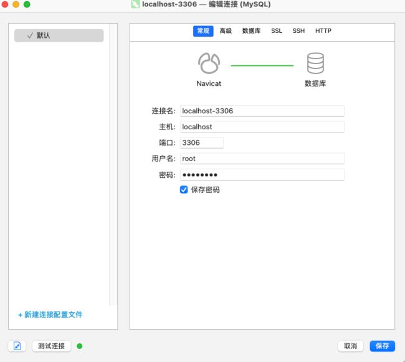The height and width of the screenshot is (362, 405).
Task: Click the 主机 label
Action: pos(167,127)
